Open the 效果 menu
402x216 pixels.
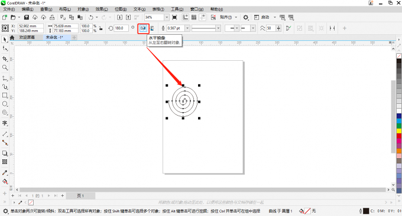(102, 9)
